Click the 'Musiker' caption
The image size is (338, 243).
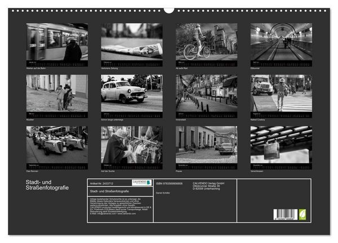click(x=30, y=120)
